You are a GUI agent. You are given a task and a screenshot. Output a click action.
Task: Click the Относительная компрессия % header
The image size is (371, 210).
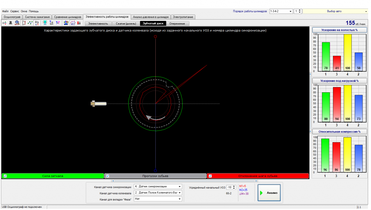pyautogui.click(x=339, y=132)
